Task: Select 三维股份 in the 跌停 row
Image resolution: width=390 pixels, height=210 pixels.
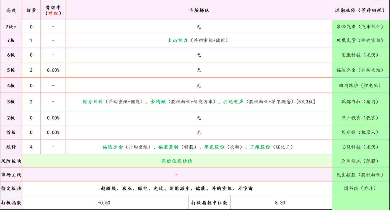Action: (260, 147)
